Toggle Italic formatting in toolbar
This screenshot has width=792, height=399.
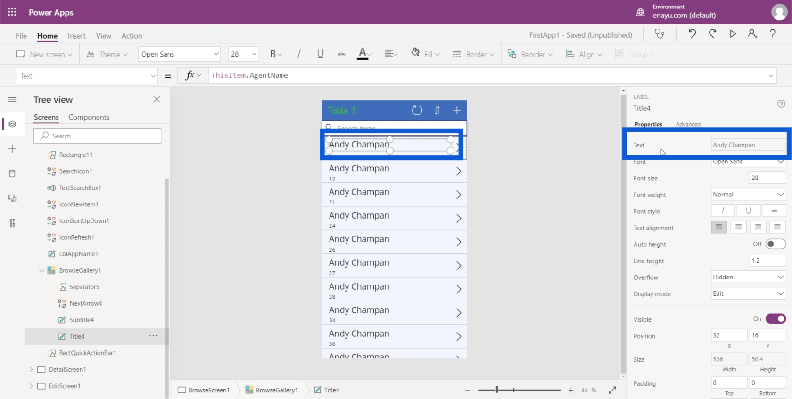pos(299,54)
